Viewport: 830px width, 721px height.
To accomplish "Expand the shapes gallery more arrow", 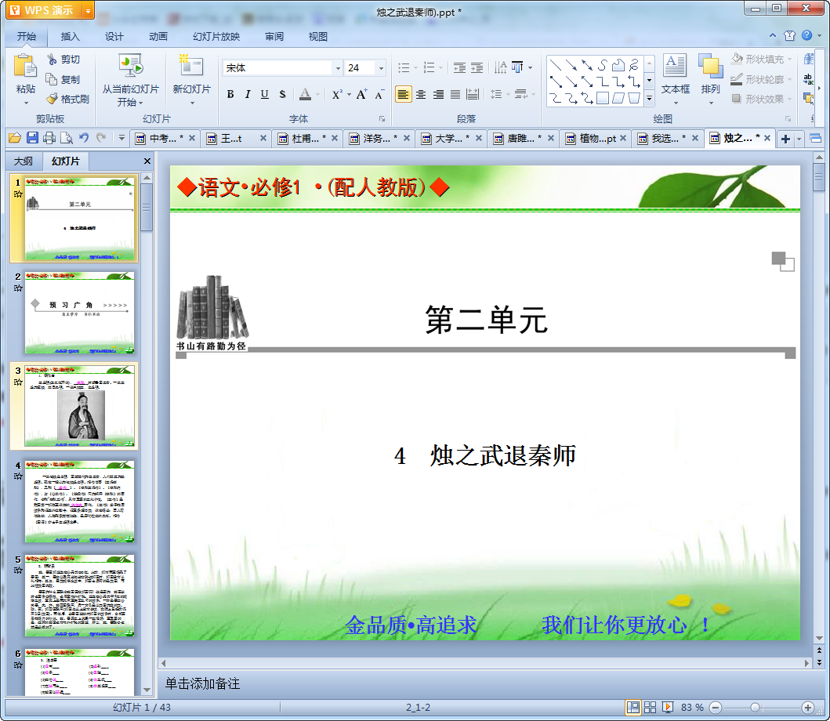I will tap(649, 98).
